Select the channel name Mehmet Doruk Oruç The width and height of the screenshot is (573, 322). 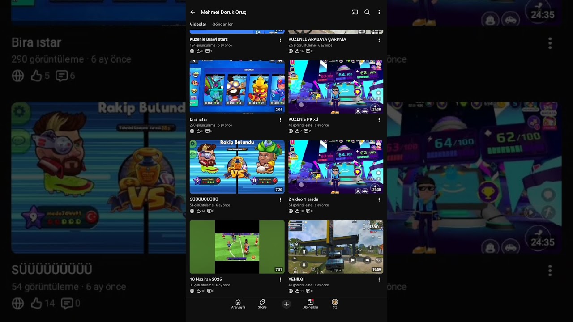[x=223, y=12]
